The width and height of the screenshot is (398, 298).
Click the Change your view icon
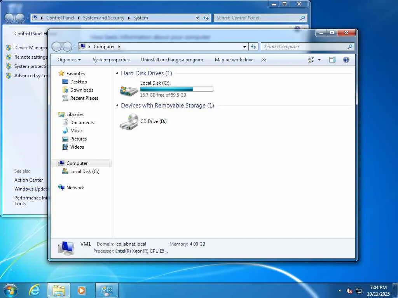(311, 60)
